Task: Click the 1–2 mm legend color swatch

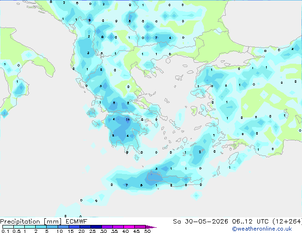Action: coord(30,227)
